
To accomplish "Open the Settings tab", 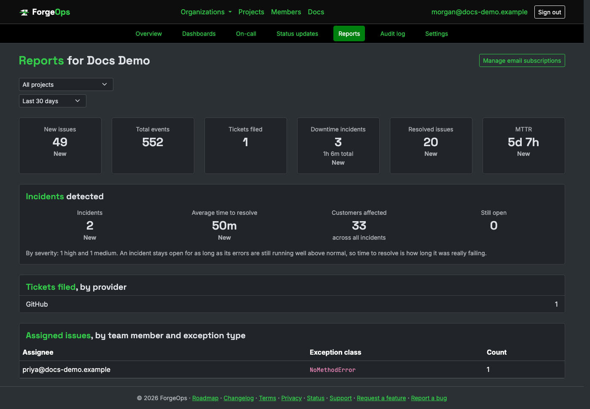I will coord(437,34).
